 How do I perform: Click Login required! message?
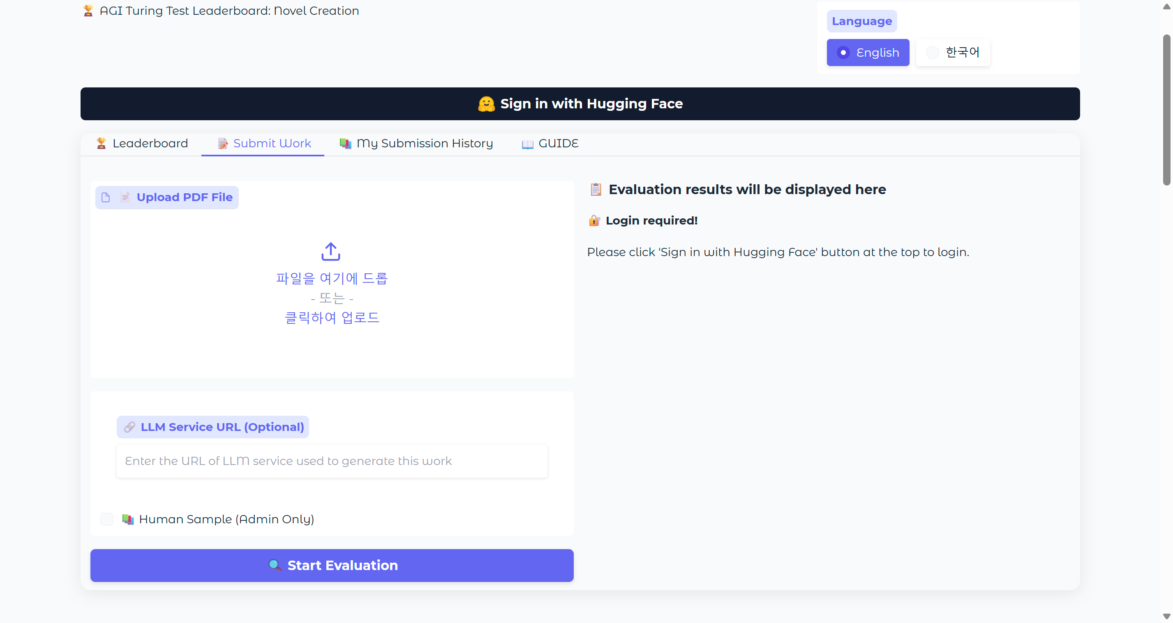coord(651,220)
